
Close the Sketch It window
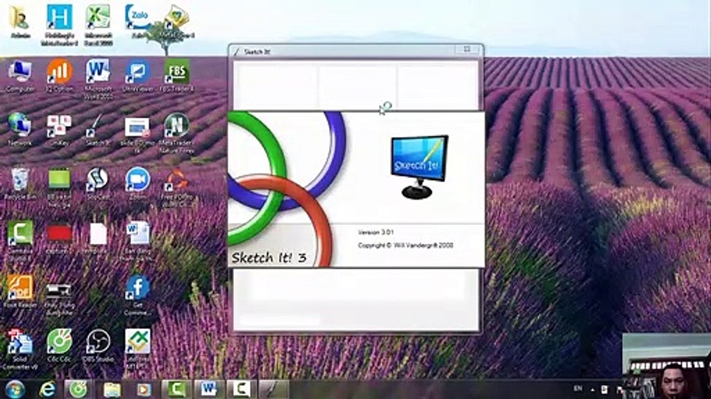pyautogui.click(x=467, y=50)
